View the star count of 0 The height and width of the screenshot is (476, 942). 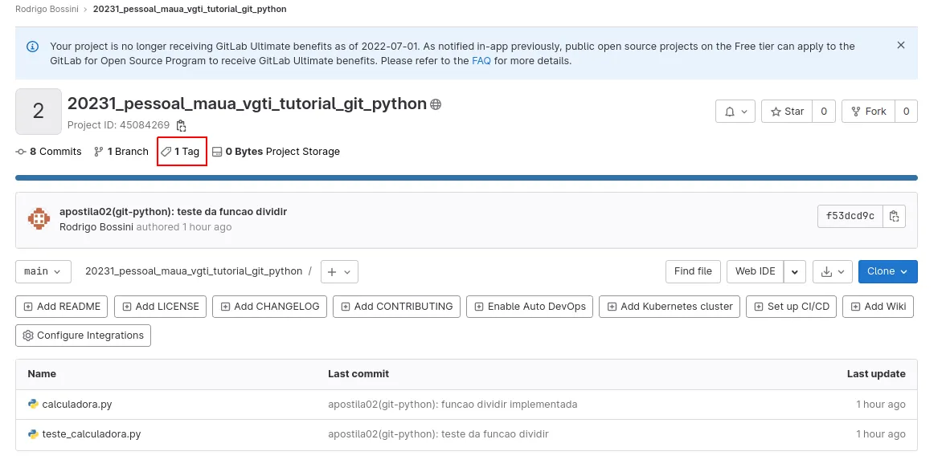[824, 112]
